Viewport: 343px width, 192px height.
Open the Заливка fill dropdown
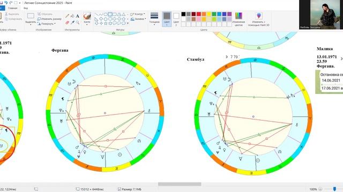pos(138,19)
